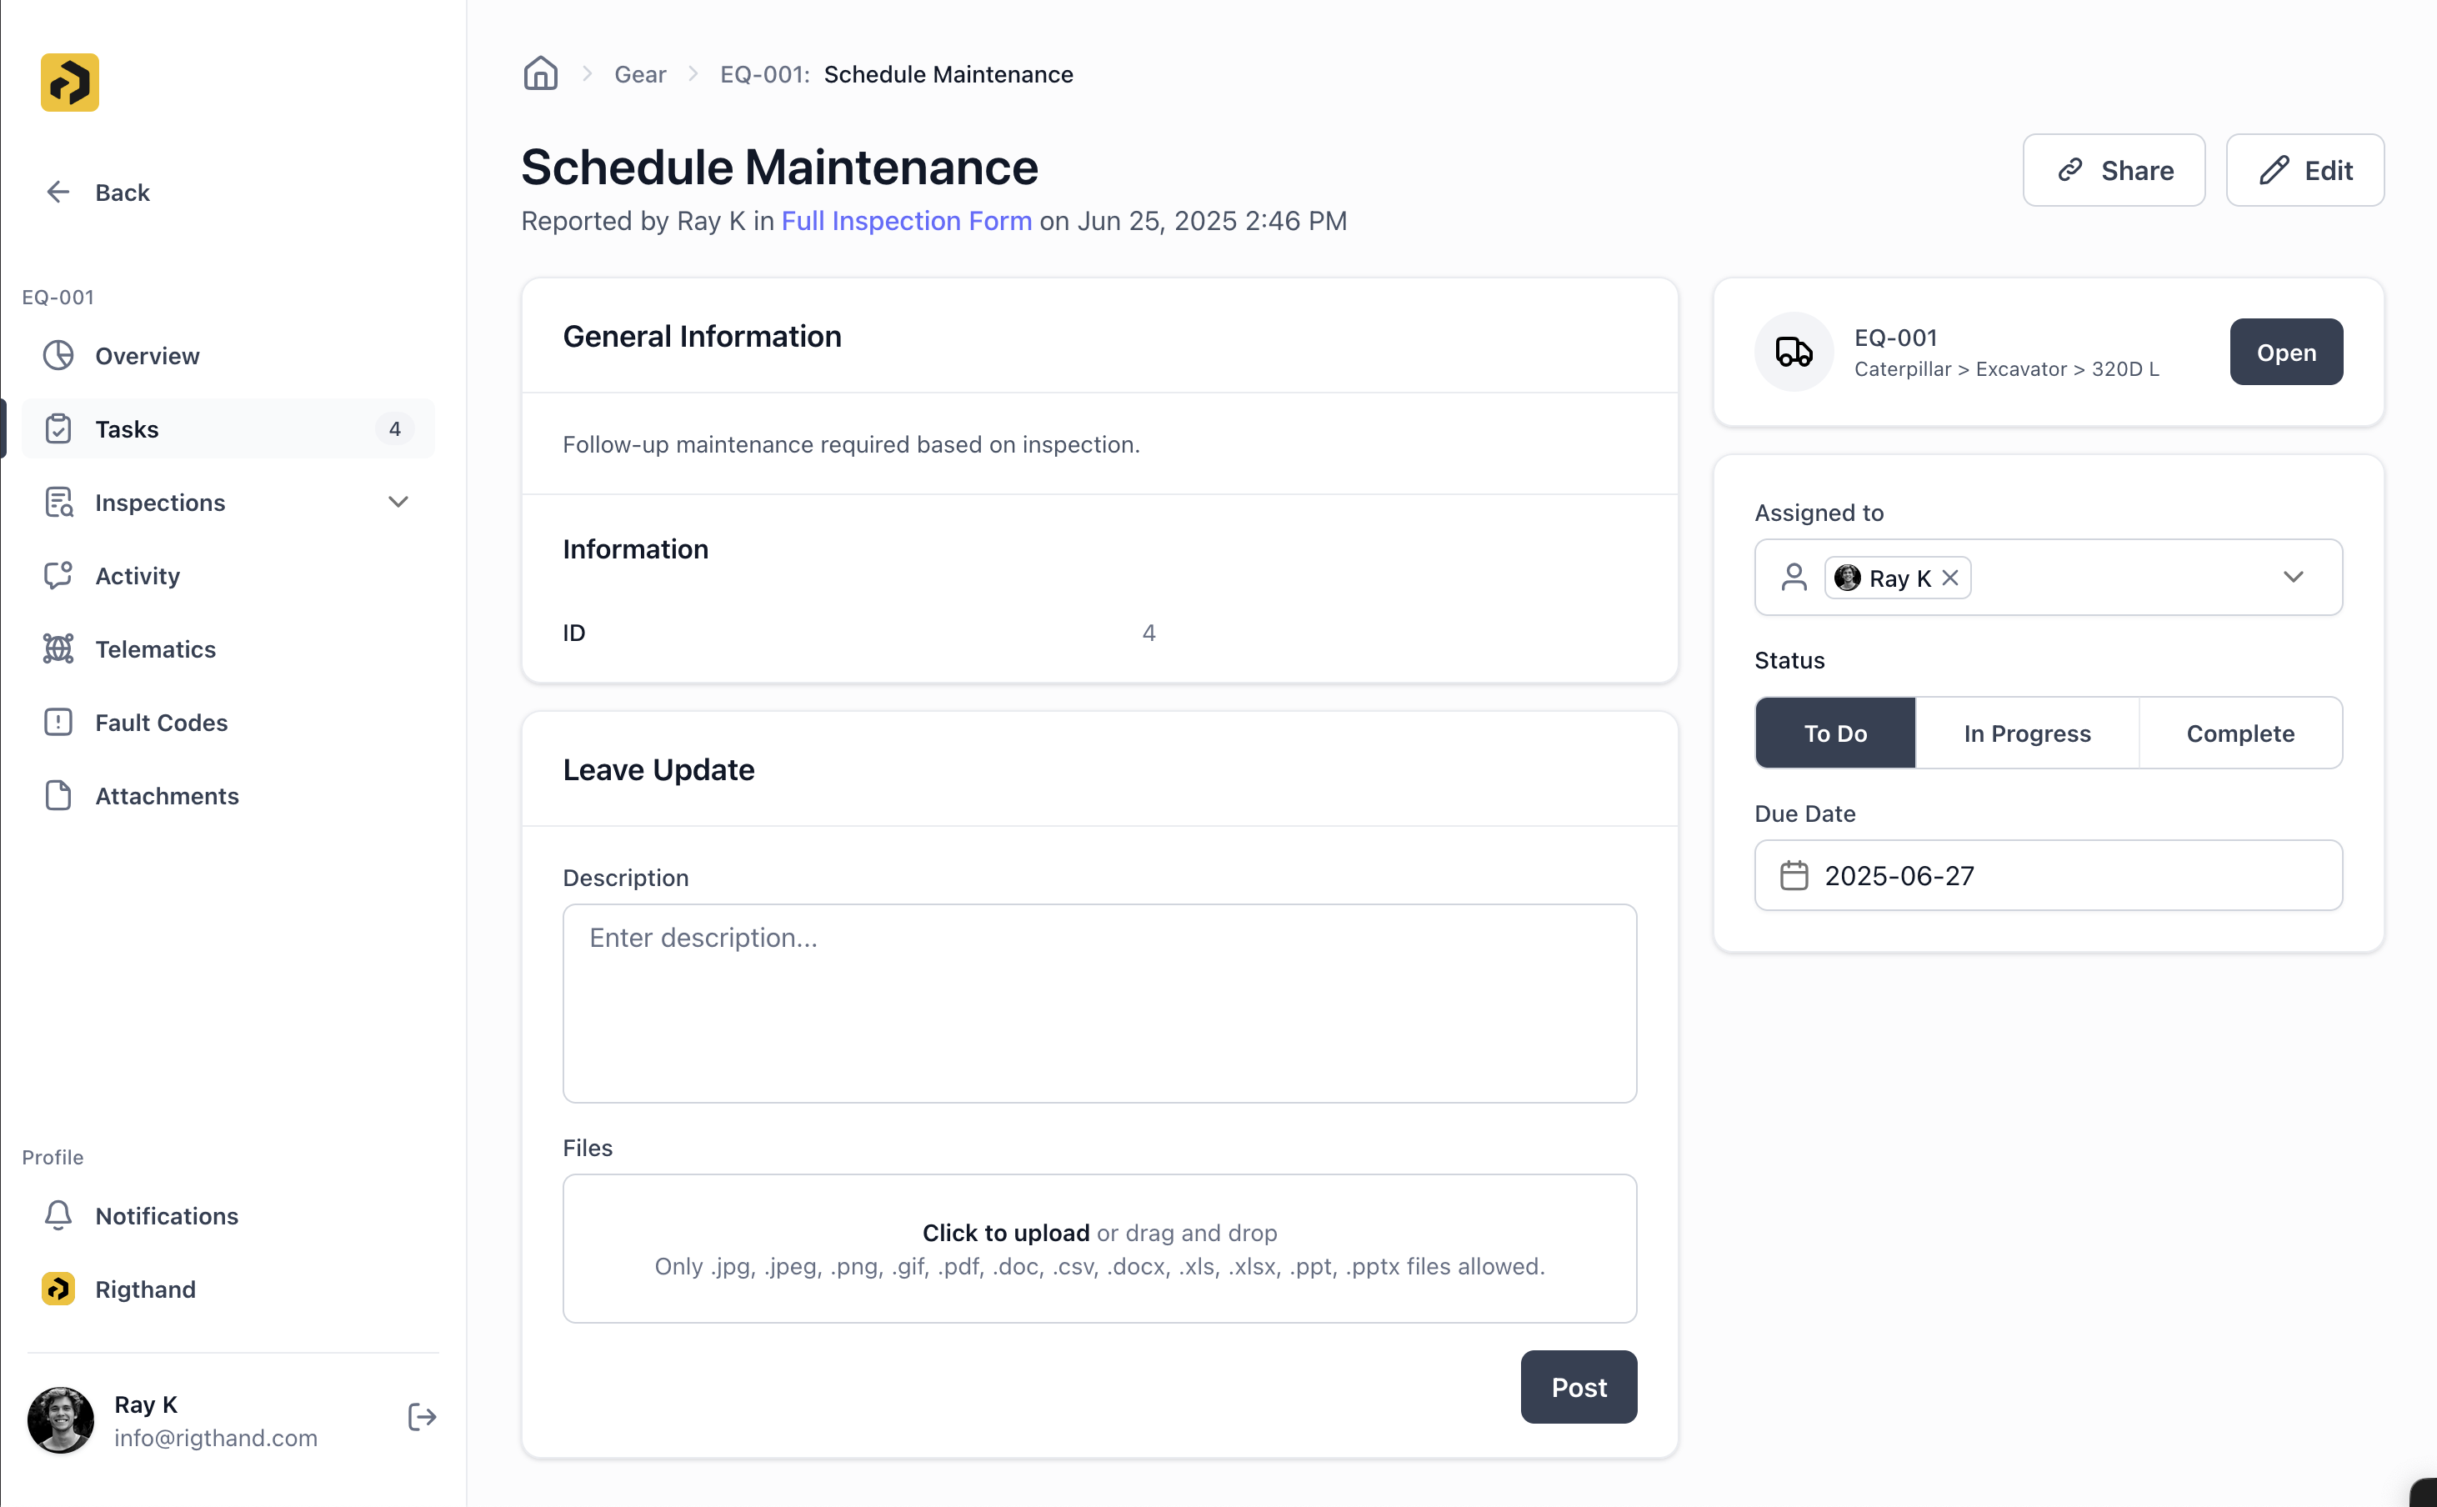2437x1507 pixels.
Task: Click the home breadcrumb icon
Action: pos(540,73)
